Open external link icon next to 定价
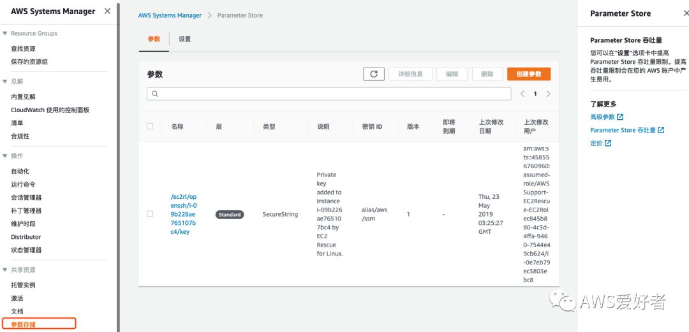 (608, 143)
